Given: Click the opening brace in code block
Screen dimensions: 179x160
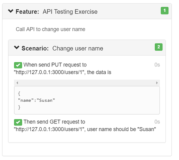Looking at the screenshot, I should pos(19,94).
